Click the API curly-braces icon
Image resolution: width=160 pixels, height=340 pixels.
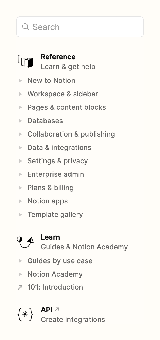coord(25,314)
